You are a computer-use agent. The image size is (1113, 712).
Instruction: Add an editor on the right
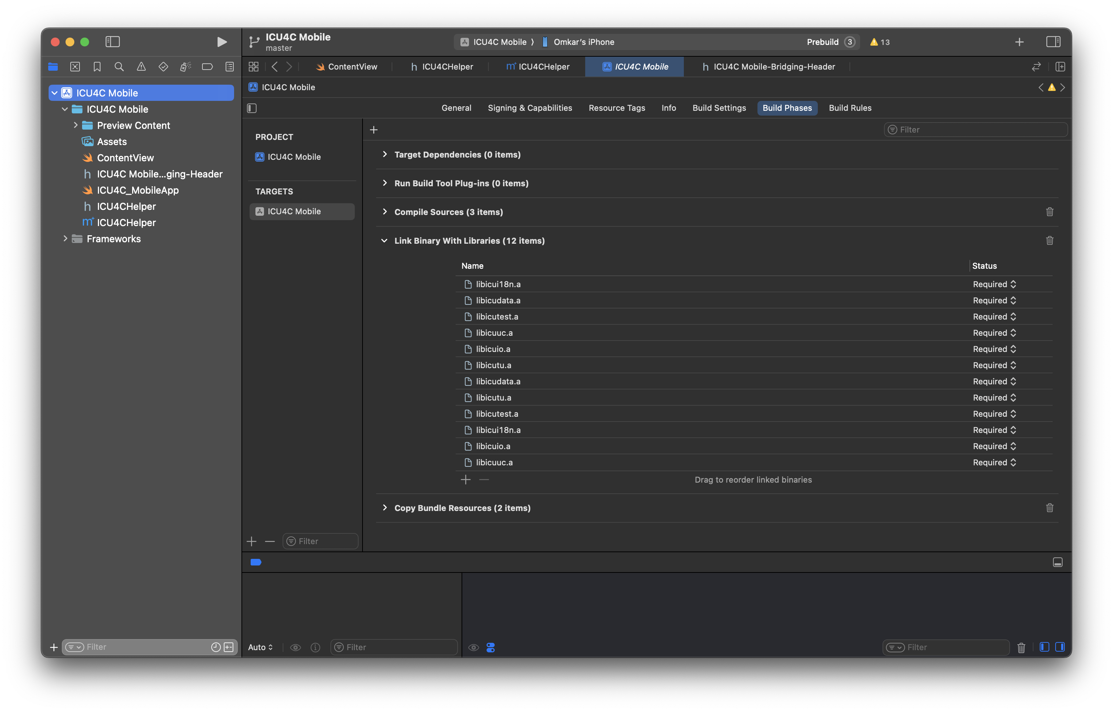point(1060,67)
